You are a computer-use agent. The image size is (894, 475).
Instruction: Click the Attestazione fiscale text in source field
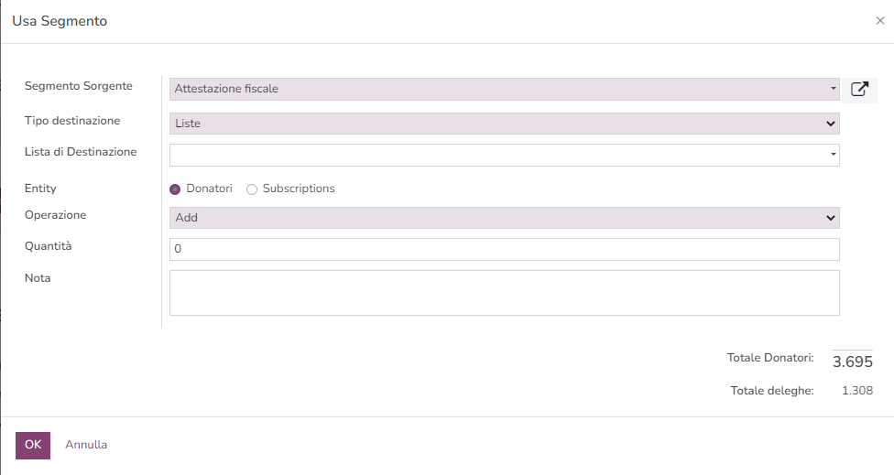point(226,89)
